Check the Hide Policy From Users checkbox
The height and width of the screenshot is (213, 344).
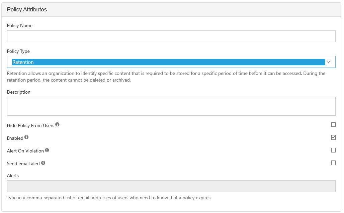(333, 125)
